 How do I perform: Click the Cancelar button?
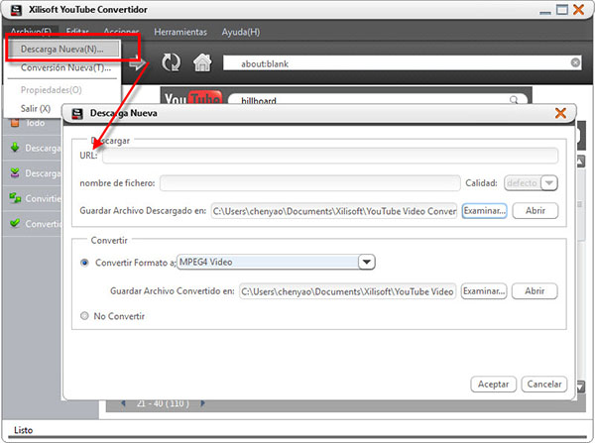[x=544, y=385]
